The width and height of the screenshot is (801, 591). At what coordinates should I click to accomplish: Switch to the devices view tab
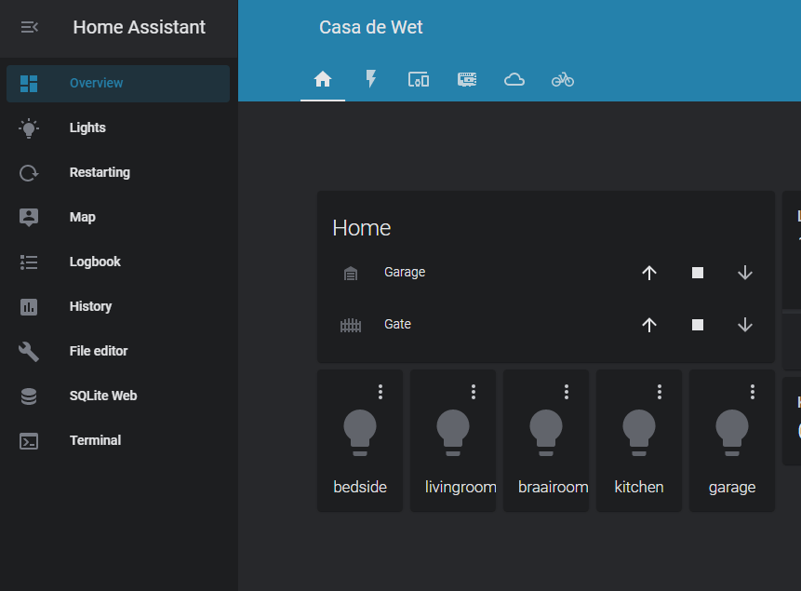click(x=419, y=80)
